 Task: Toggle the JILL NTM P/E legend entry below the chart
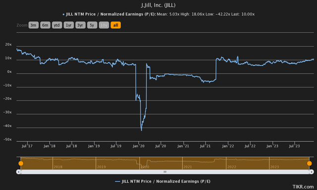[x=163, y=181]
